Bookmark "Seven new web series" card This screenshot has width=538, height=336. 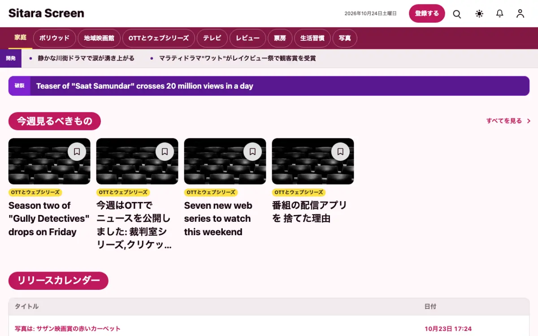(x=252, y=151)
